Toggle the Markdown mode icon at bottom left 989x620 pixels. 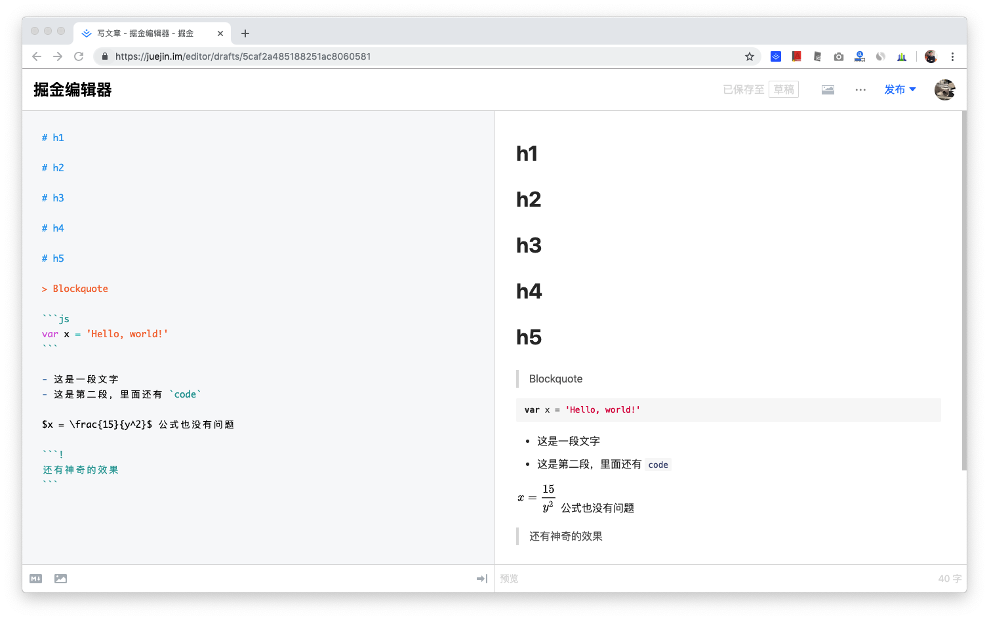pyautogui.click(x=36, y=579)
